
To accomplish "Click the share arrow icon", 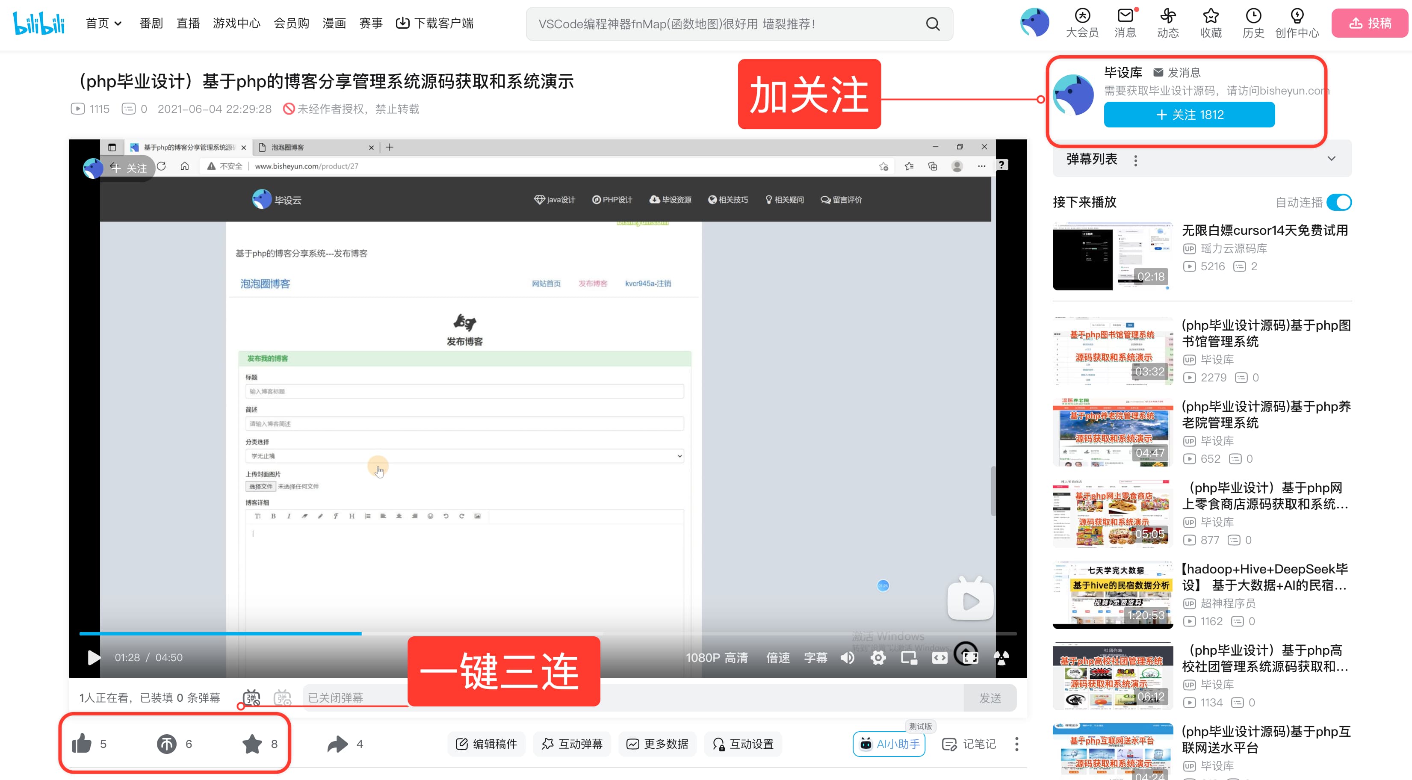I will (x=337, y=744).
